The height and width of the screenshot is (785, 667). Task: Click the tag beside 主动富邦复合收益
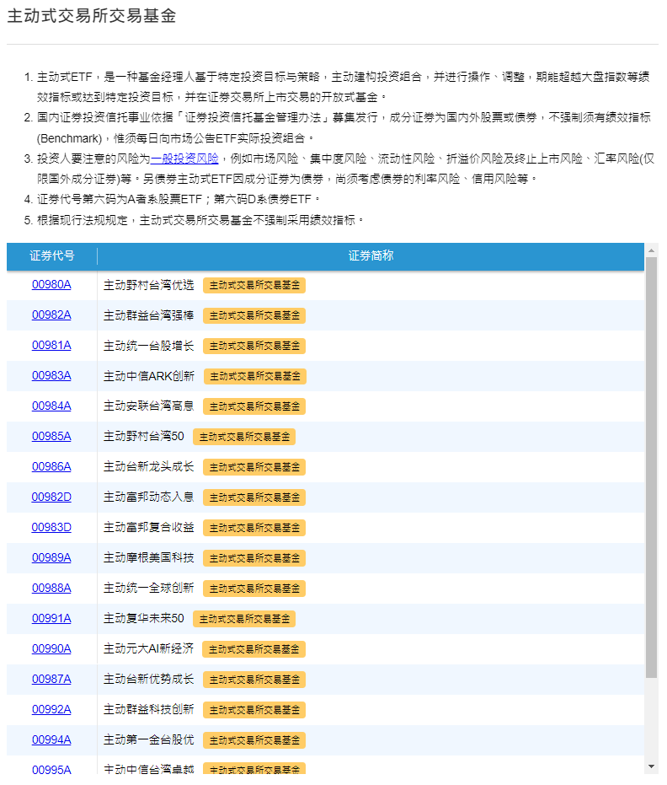point(254,528)
